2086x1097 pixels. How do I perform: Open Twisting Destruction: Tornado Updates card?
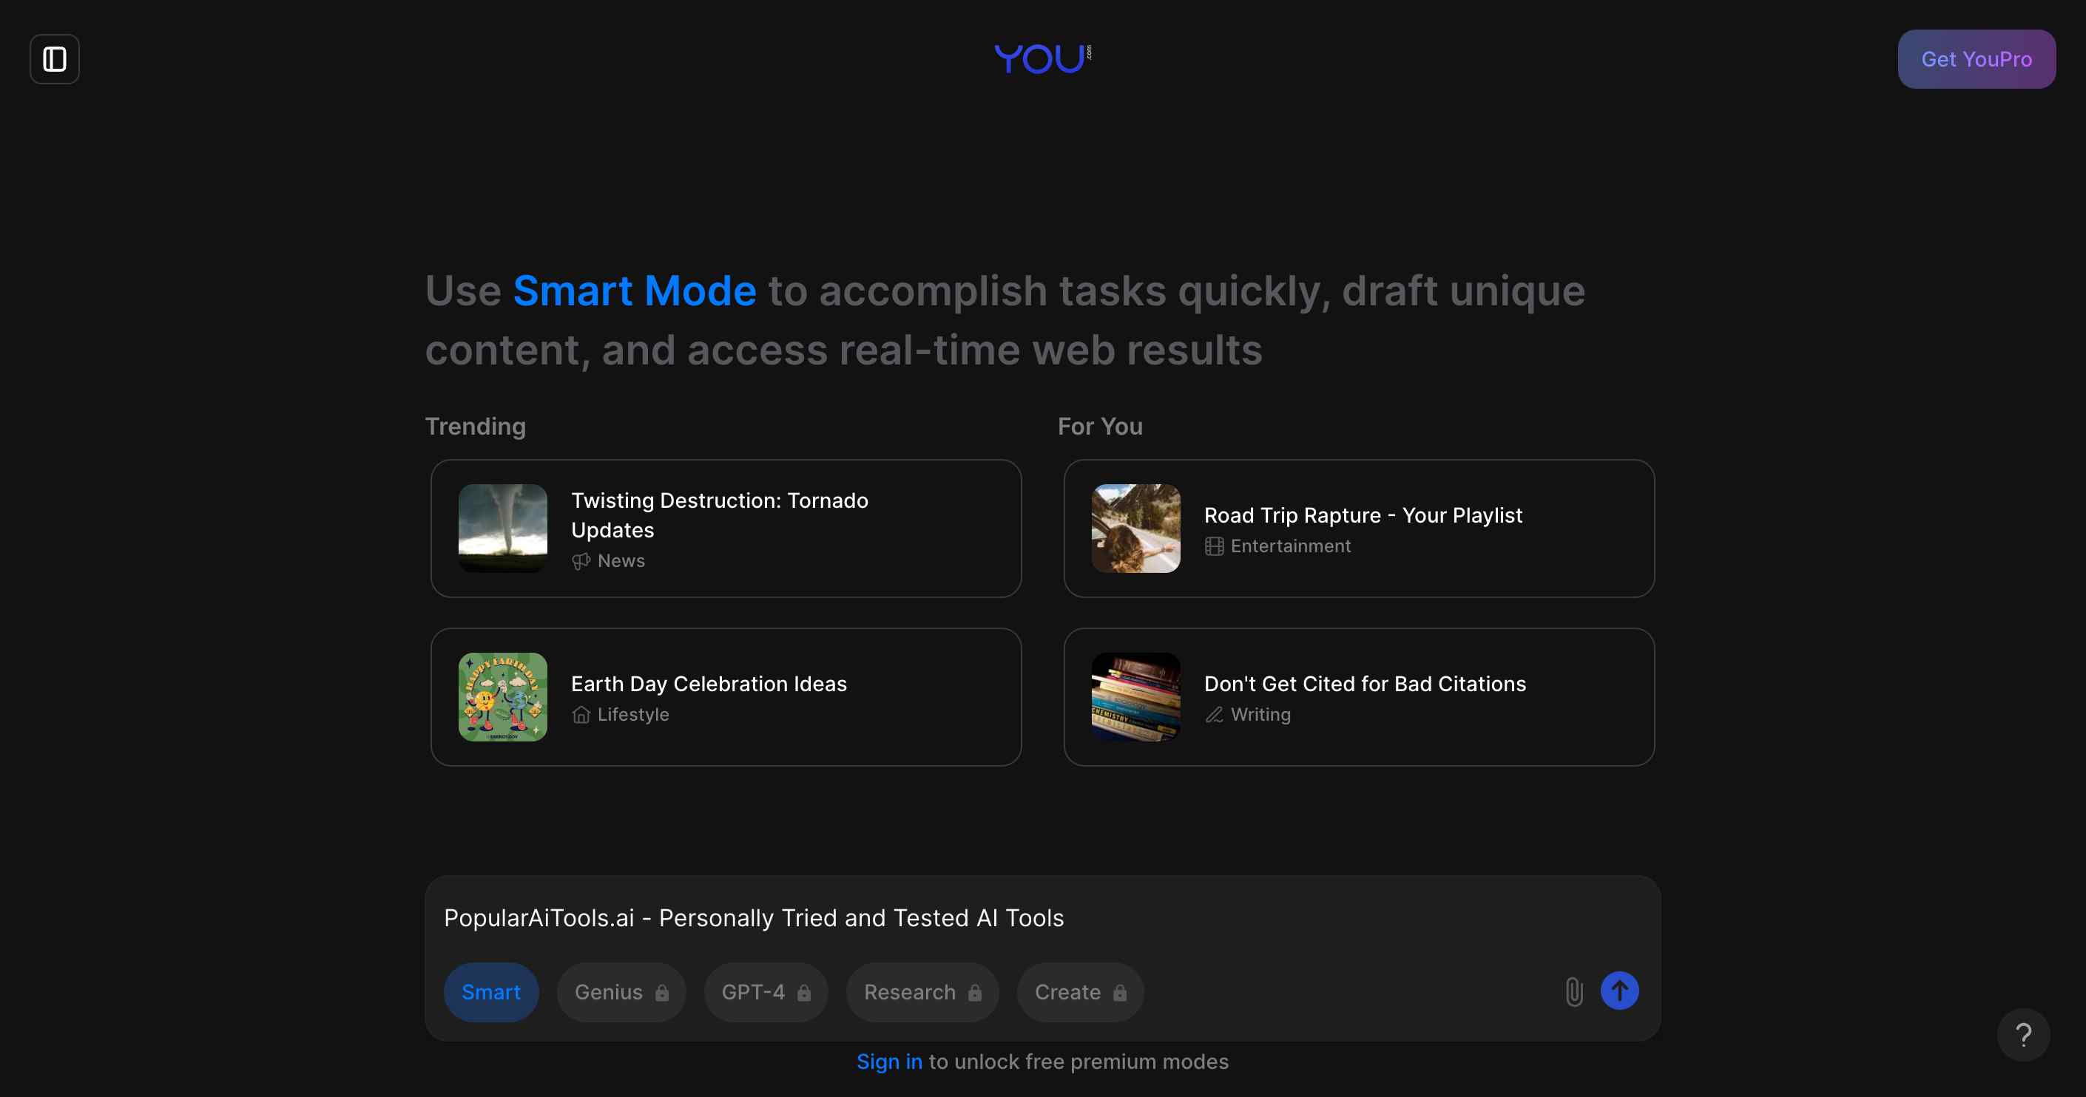(x=726, y=529)
